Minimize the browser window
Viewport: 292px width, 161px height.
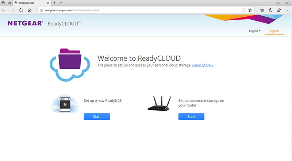tap(269, 3)
